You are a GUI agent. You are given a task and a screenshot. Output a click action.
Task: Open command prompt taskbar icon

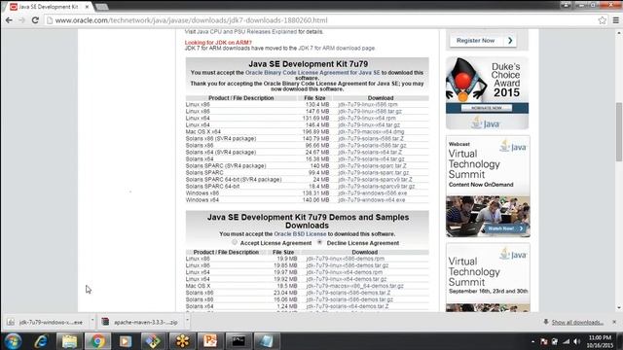click(238, 341)
